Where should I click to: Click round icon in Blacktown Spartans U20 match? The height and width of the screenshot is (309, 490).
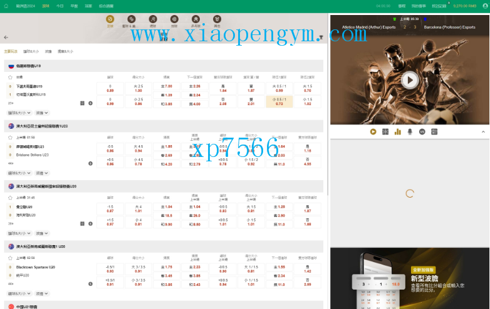90,284
